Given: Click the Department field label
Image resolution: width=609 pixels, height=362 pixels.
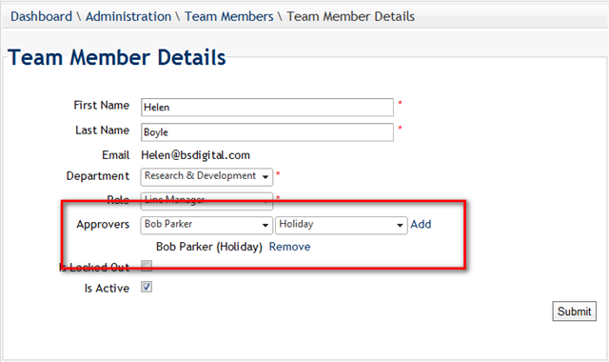Looking at the screenshot, I should (x=98, y=176).
